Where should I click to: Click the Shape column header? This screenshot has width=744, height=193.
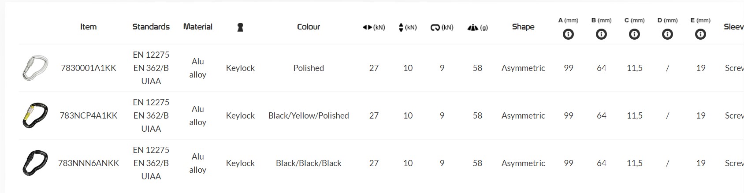click(523, 27)
